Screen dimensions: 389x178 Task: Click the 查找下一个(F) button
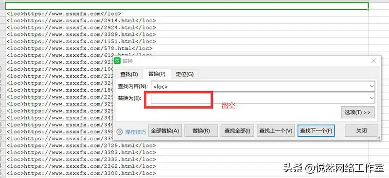pos(316,131)
